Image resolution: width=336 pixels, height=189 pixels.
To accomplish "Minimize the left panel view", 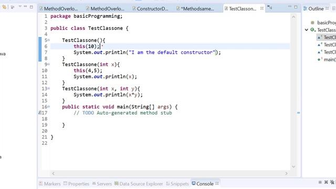I will tap(25, 6).
